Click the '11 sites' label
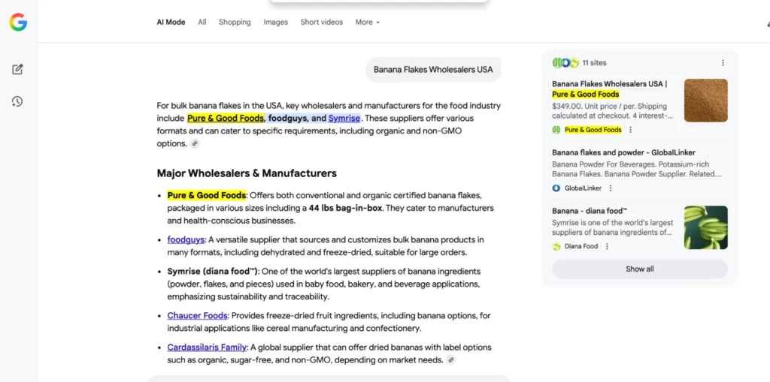The width and height of the screenshot is (770, 382). click(594, 63)
